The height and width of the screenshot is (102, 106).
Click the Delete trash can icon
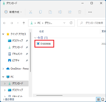coord(80,12)
